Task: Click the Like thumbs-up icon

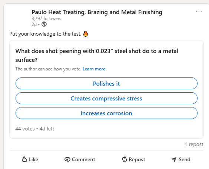Action: [x=24, y=159]
